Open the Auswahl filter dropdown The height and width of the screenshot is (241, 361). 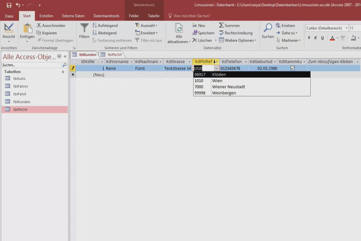(x=146, y=26)
